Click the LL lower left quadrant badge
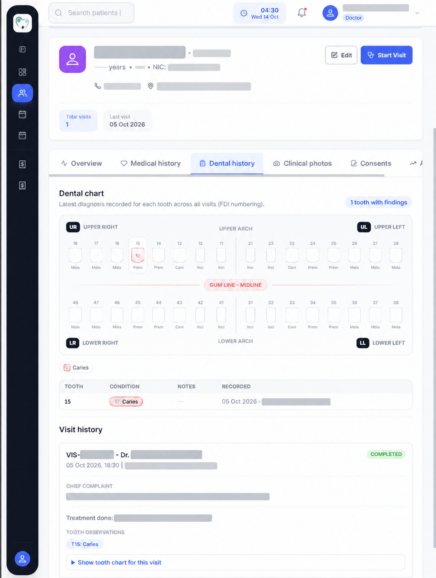This screenshot has height=578, width=436. [x=363, y=343]
